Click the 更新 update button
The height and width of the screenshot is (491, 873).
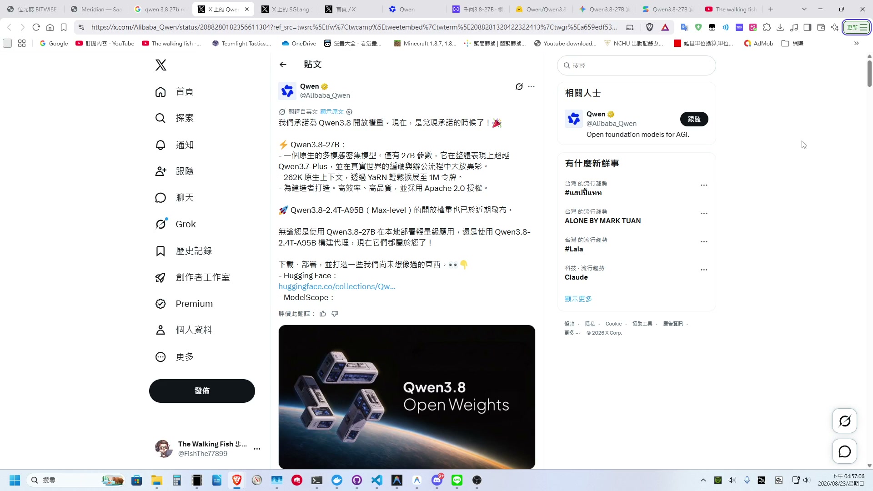pos(857,27)
